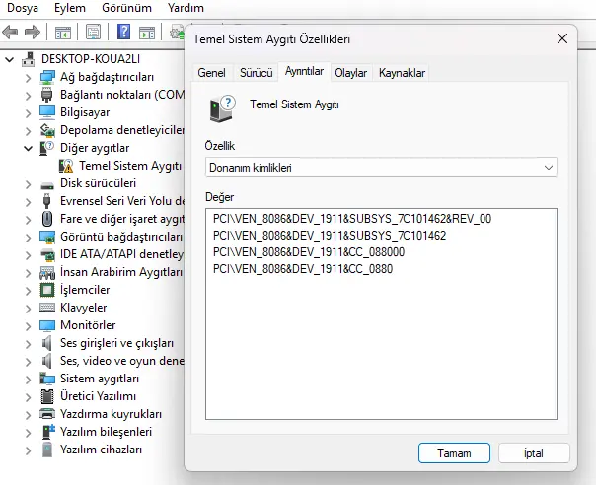Click the Yazdırma kuyrukları printer icon
This screenshot has width=596, height=485.
click(47, 414)
